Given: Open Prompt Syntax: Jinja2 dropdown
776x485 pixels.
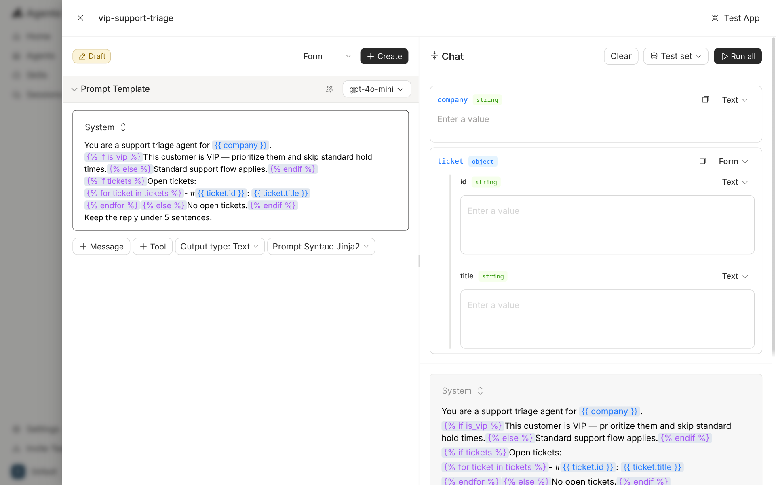Looking at the screenshot, I should (x=321, y=247).
